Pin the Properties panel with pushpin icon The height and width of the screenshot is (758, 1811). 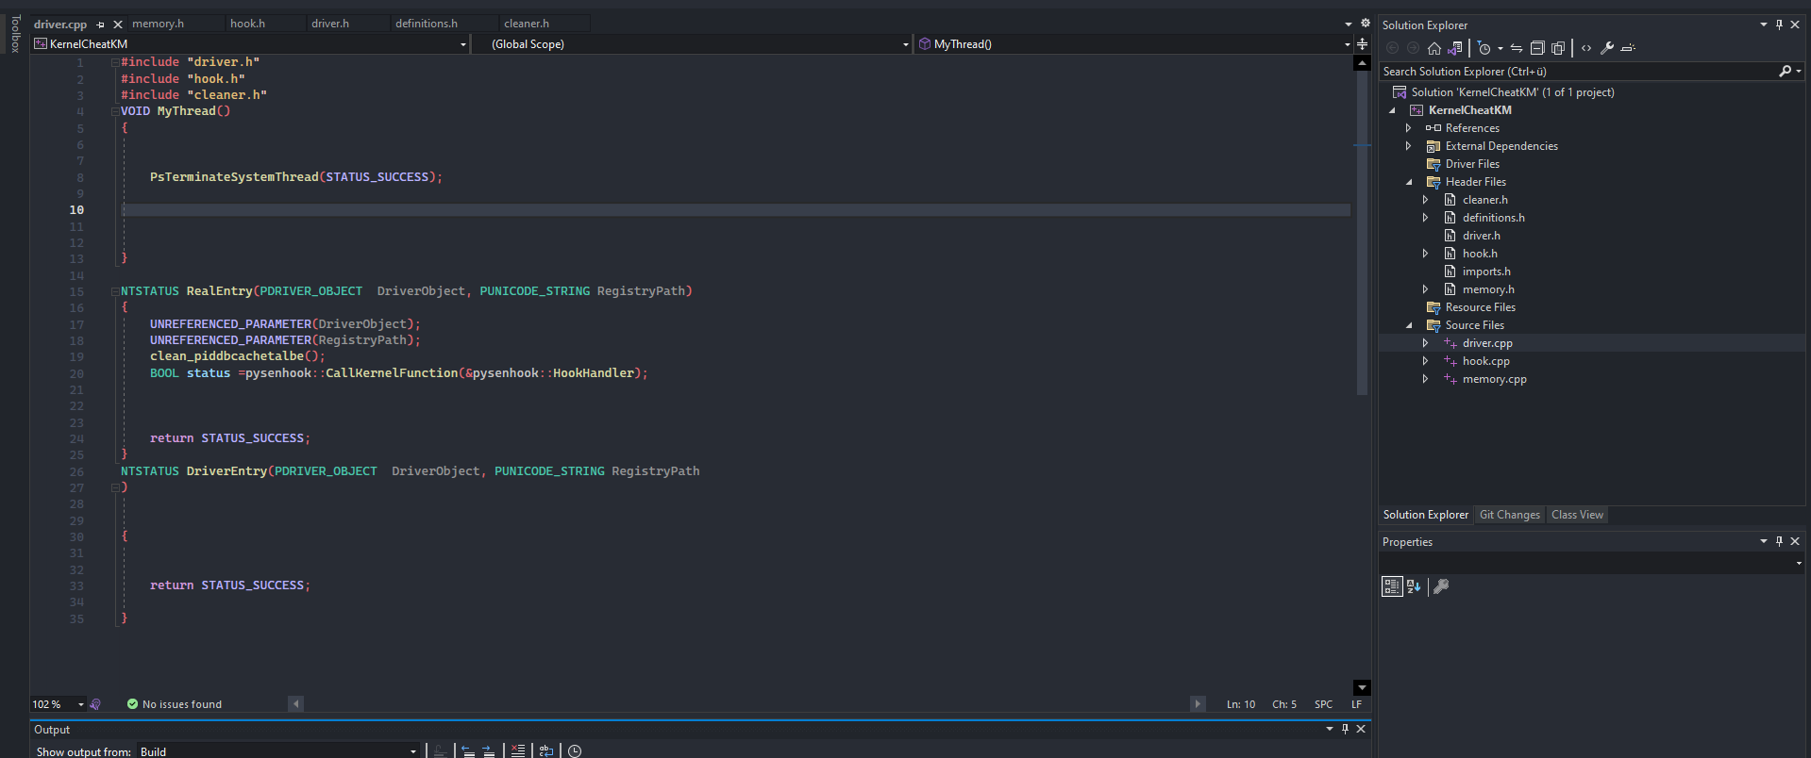point(1779,541)
